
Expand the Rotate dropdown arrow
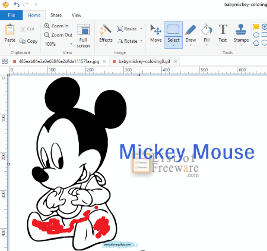coord(141,41)
